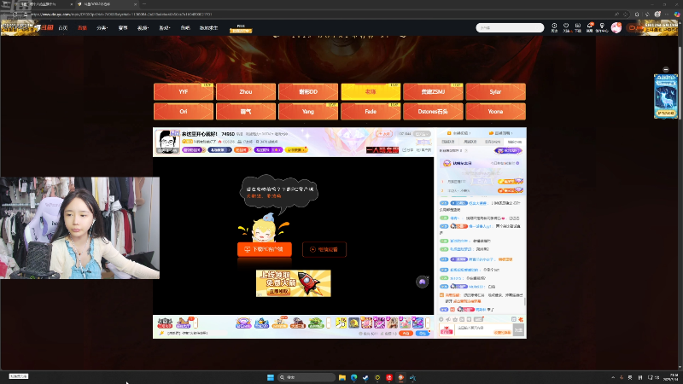Open the creator center icon in the header

[x=602, y=27]
